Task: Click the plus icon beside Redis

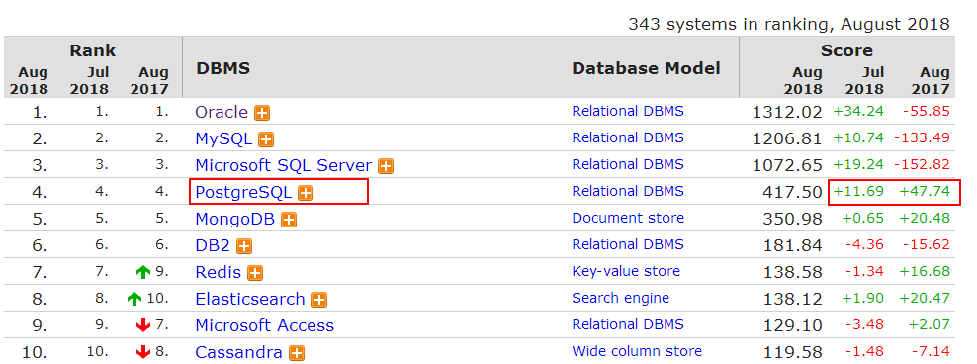Action: 255,273
